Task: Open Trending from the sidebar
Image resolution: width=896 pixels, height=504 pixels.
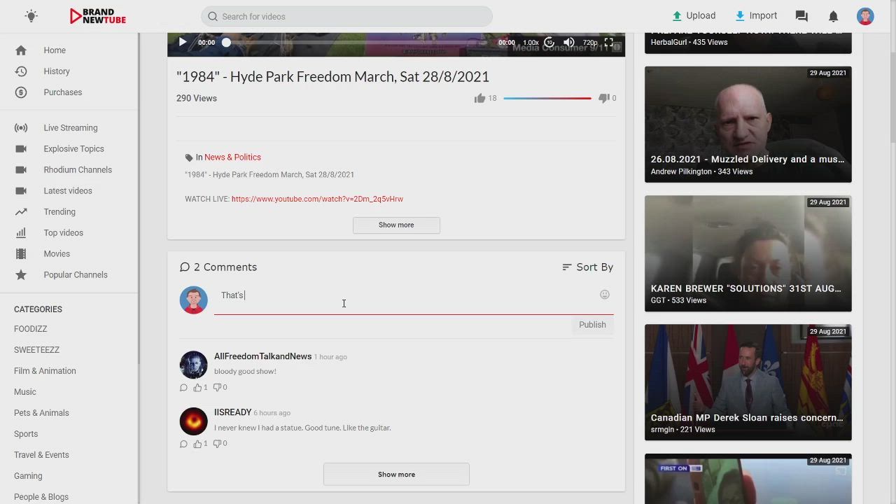Action: coord(59,212)
